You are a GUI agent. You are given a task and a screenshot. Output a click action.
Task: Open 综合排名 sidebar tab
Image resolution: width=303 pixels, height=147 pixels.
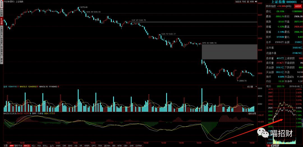coord(1,51)
